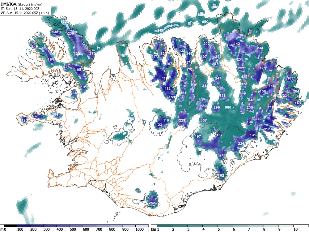The width and height of the screenshot is (309, 232).
Task: Click the visibility value 351 on the map
Action: pos(183,93)
